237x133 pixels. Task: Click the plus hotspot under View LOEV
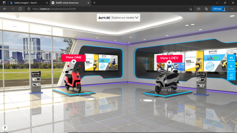tap(169, 63)
